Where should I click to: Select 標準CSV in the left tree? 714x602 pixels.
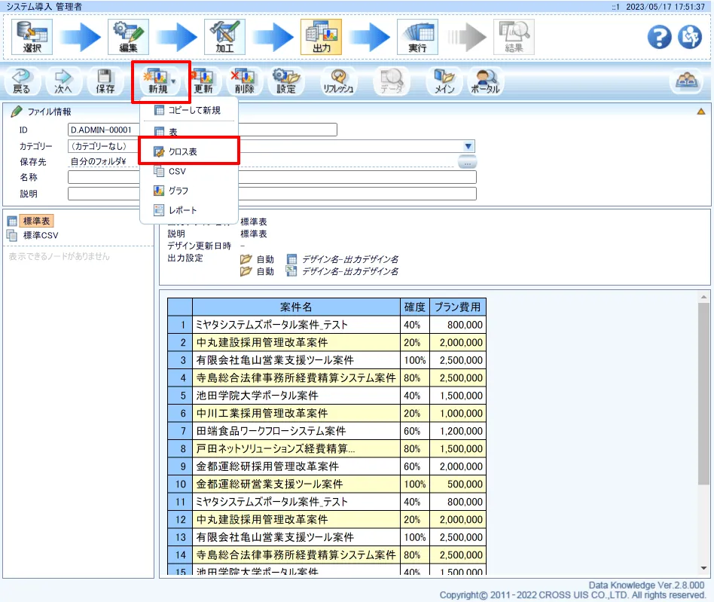[x=40, y=235]
